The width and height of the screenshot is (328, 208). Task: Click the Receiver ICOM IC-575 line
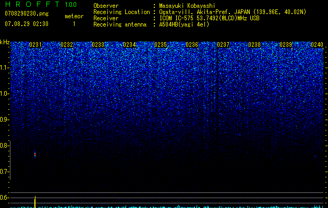176,18
